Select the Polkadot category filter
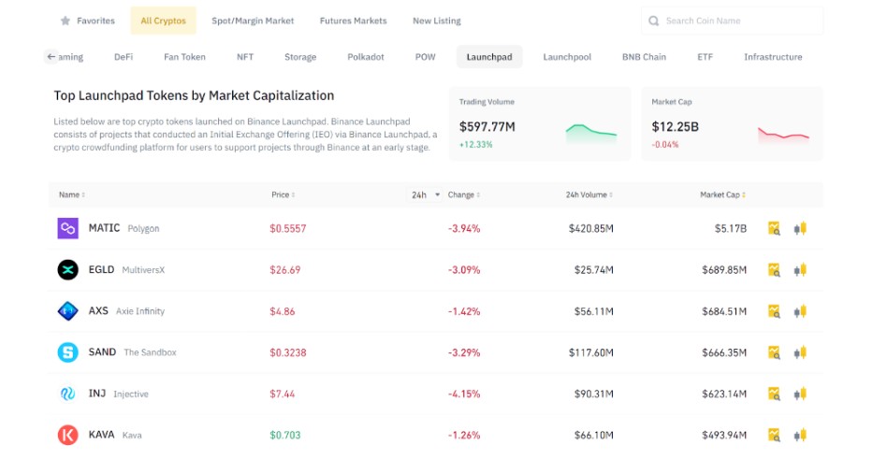Screen dimensions: 873x473 366,57
